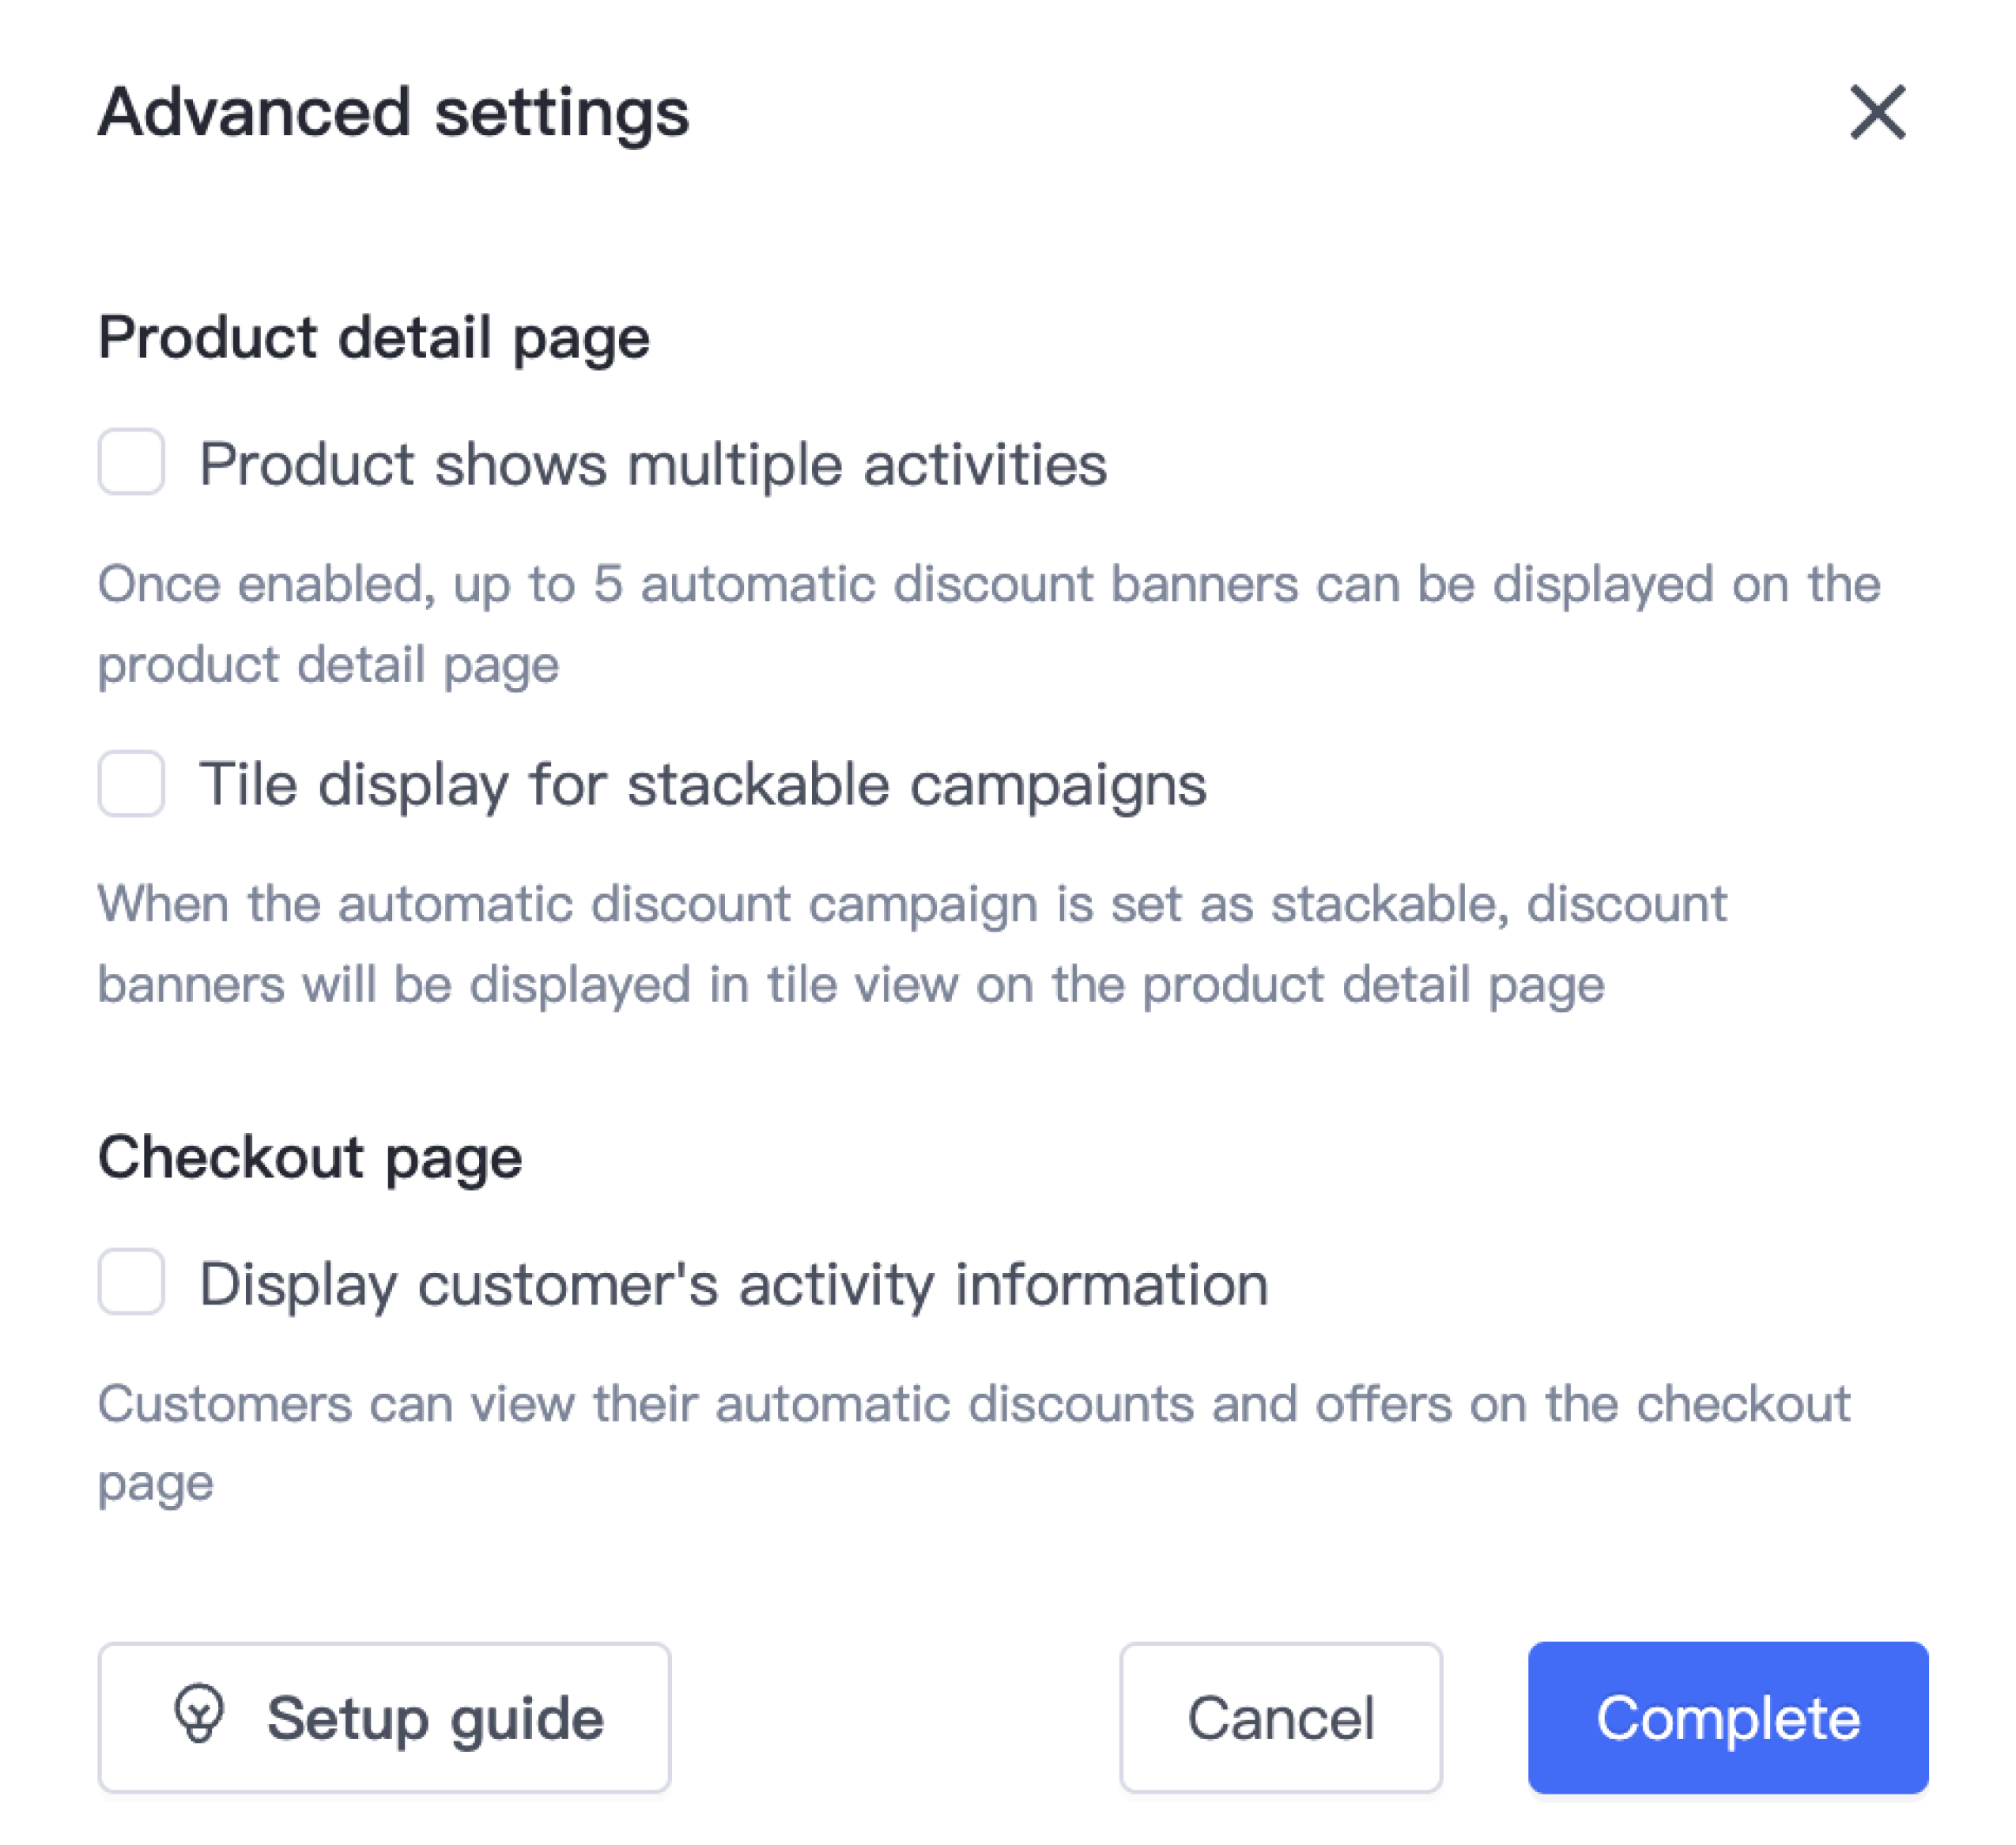Check the Tile display for stackable campaigns box
Image resolution: width=2016 pixels, height=1845 pixels.
pos(131,784)
